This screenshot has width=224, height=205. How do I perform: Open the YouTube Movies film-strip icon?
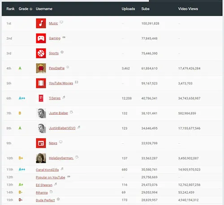[41, 83]
